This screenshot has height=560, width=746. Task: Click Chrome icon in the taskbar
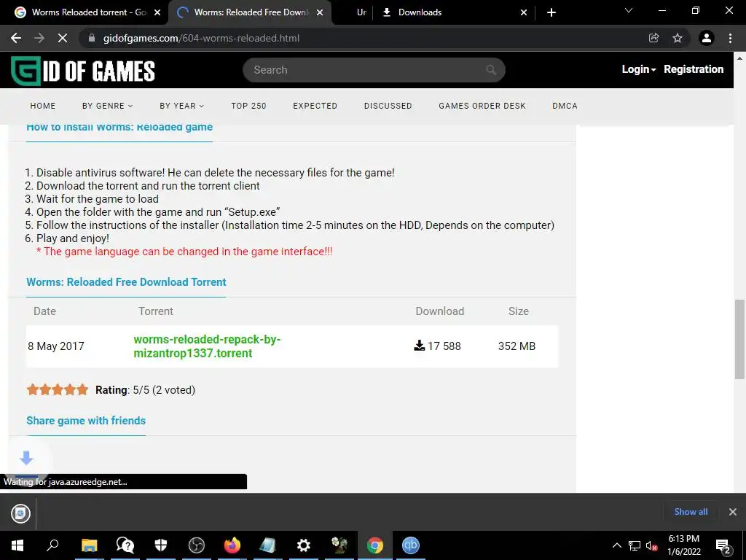375,545
